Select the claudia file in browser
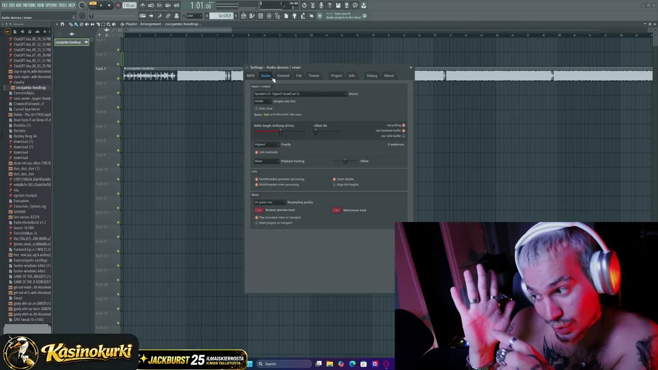The width and height of the screenshot is (658, 370). click(19, 82)
